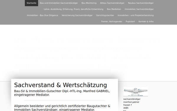Select Altbau Sachverständiger in navigation
This screenshot has width=177, height=111.
point(112,3)
